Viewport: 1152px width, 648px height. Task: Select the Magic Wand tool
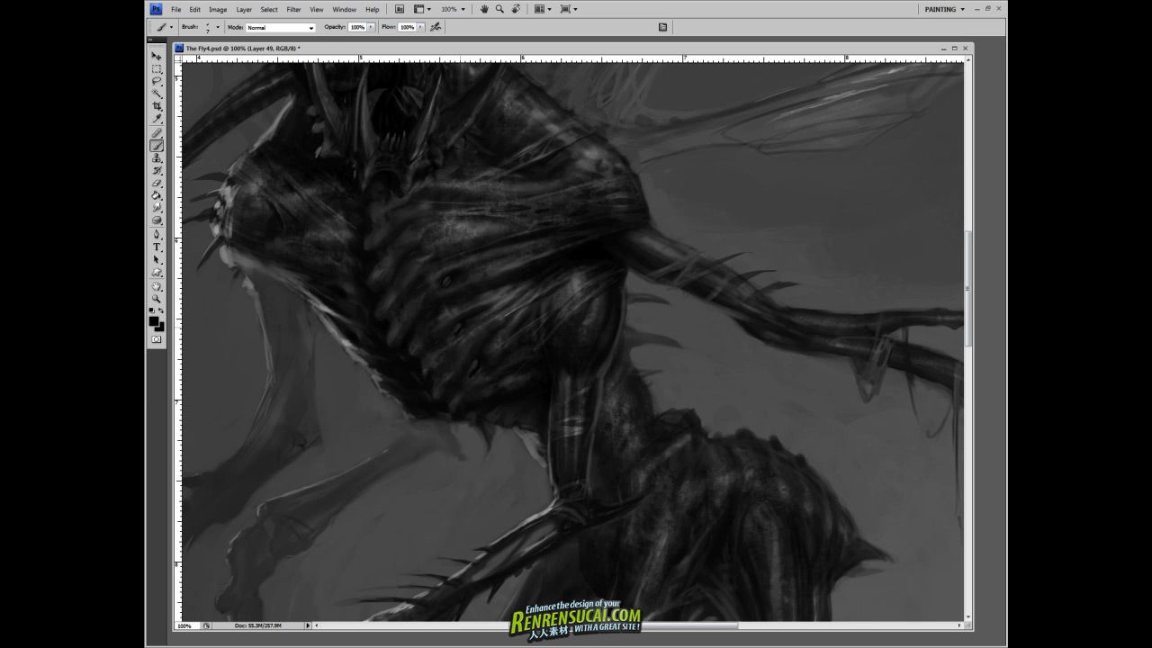point(157,94)
